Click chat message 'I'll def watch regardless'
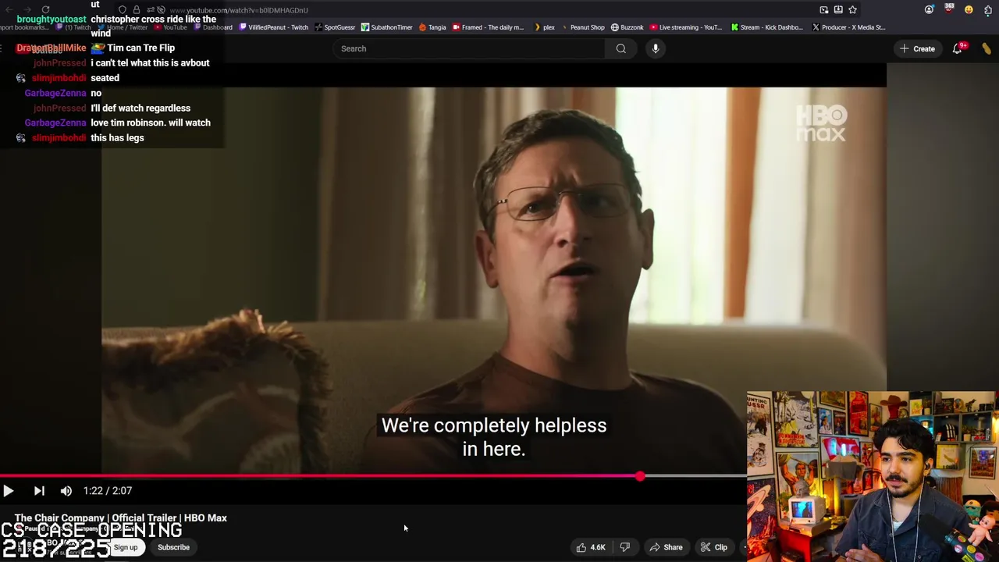The width and height of the screenshot is (999, 562). tap(140, 108)
